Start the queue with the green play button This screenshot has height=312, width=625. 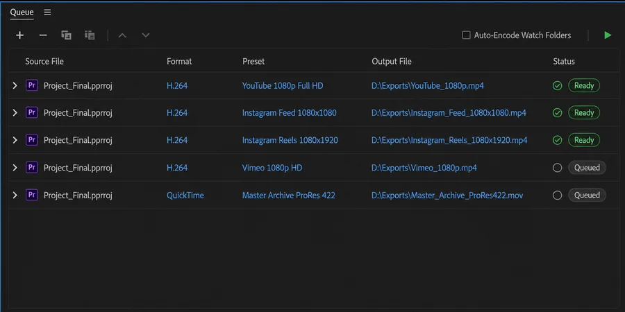point(608,35)
